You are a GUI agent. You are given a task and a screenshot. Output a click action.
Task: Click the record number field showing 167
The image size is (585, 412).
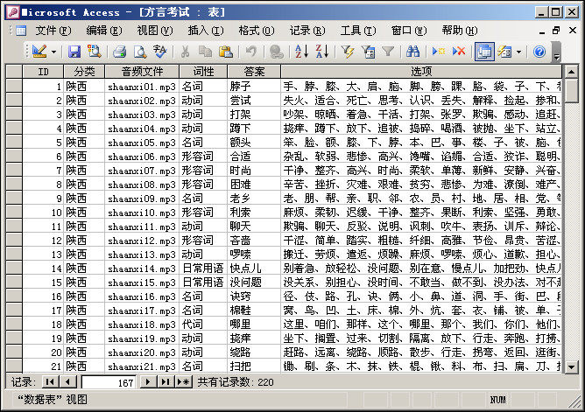(109, 382)
